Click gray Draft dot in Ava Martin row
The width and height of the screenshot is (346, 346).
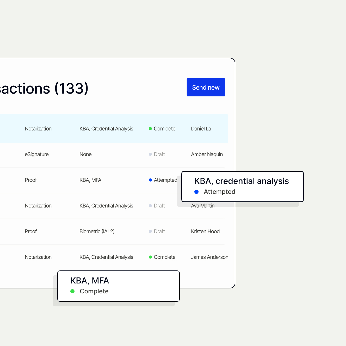(150, 206)
